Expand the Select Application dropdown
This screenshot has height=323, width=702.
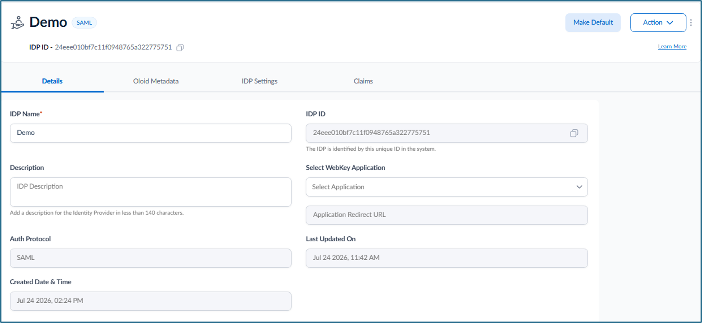(446, 187)
